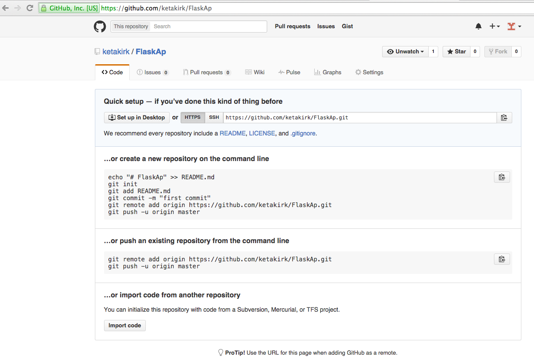This screenshot has height=359, width=534.
Task: Reload the page with refresh icon
Action: point(30,8)
